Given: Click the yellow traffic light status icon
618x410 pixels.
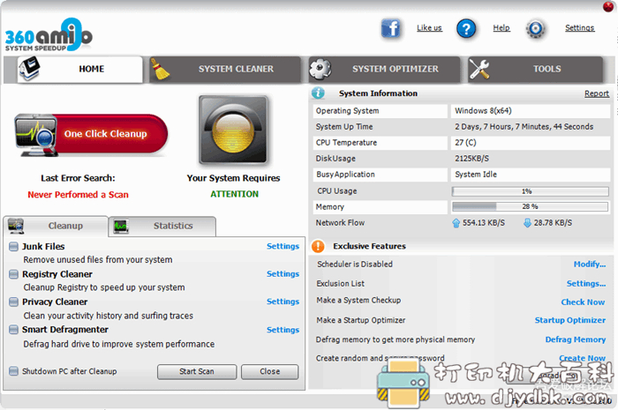Looking at the screenshot, I should pyautogui.click(x=233, y=130).
